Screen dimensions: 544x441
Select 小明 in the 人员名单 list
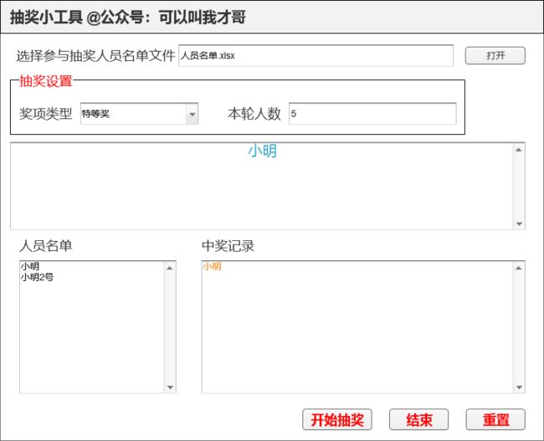(x=30, y=266)
